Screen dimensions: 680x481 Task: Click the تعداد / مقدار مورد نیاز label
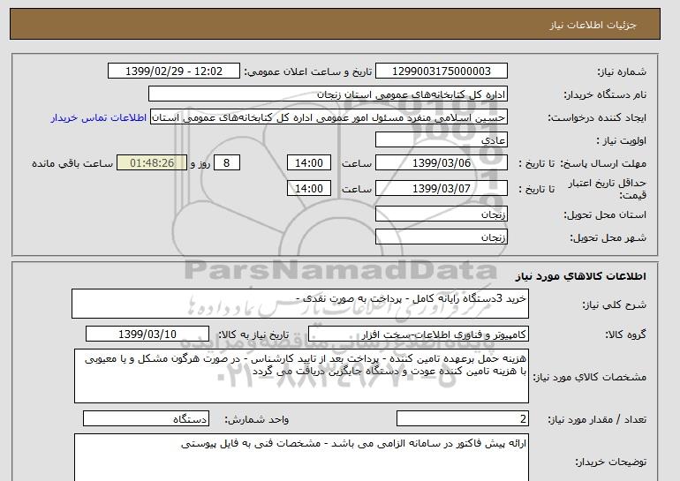pos(597,419)
